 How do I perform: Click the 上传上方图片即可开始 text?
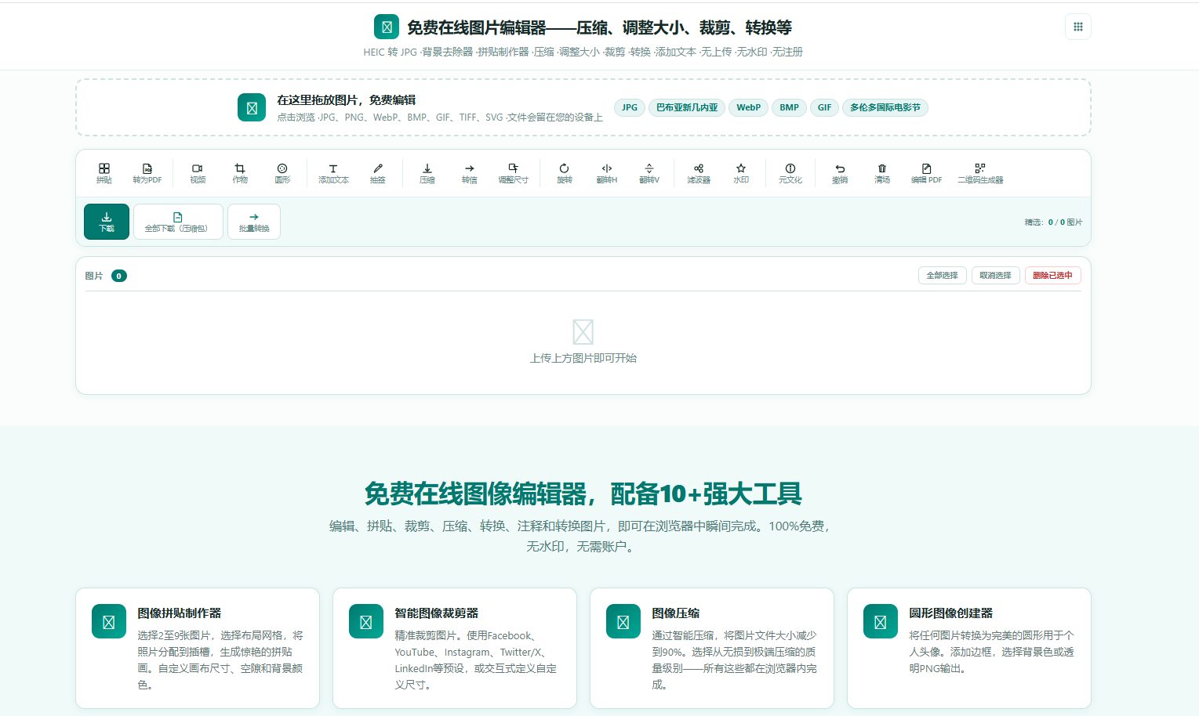(583, 358)
